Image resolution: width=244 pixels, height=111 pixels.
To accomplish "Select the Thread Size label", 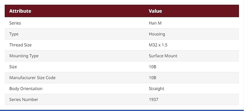I will tap(20, 45).
